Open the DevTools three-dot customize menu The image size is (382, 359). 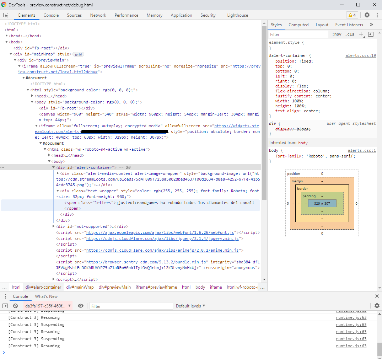pos(377,15)
